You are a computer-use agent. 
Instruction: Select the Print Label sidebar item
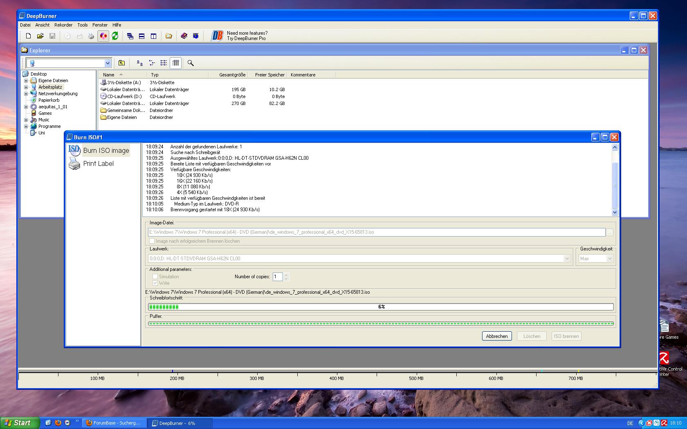[91, 163]
